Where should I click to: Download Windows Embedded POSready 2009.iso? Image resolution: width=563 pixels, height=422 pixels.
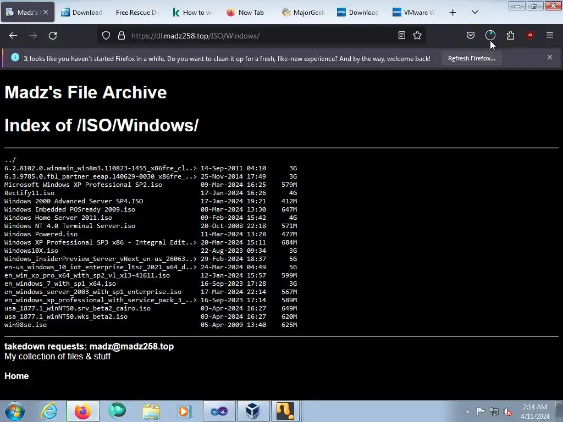coord(70,209)
